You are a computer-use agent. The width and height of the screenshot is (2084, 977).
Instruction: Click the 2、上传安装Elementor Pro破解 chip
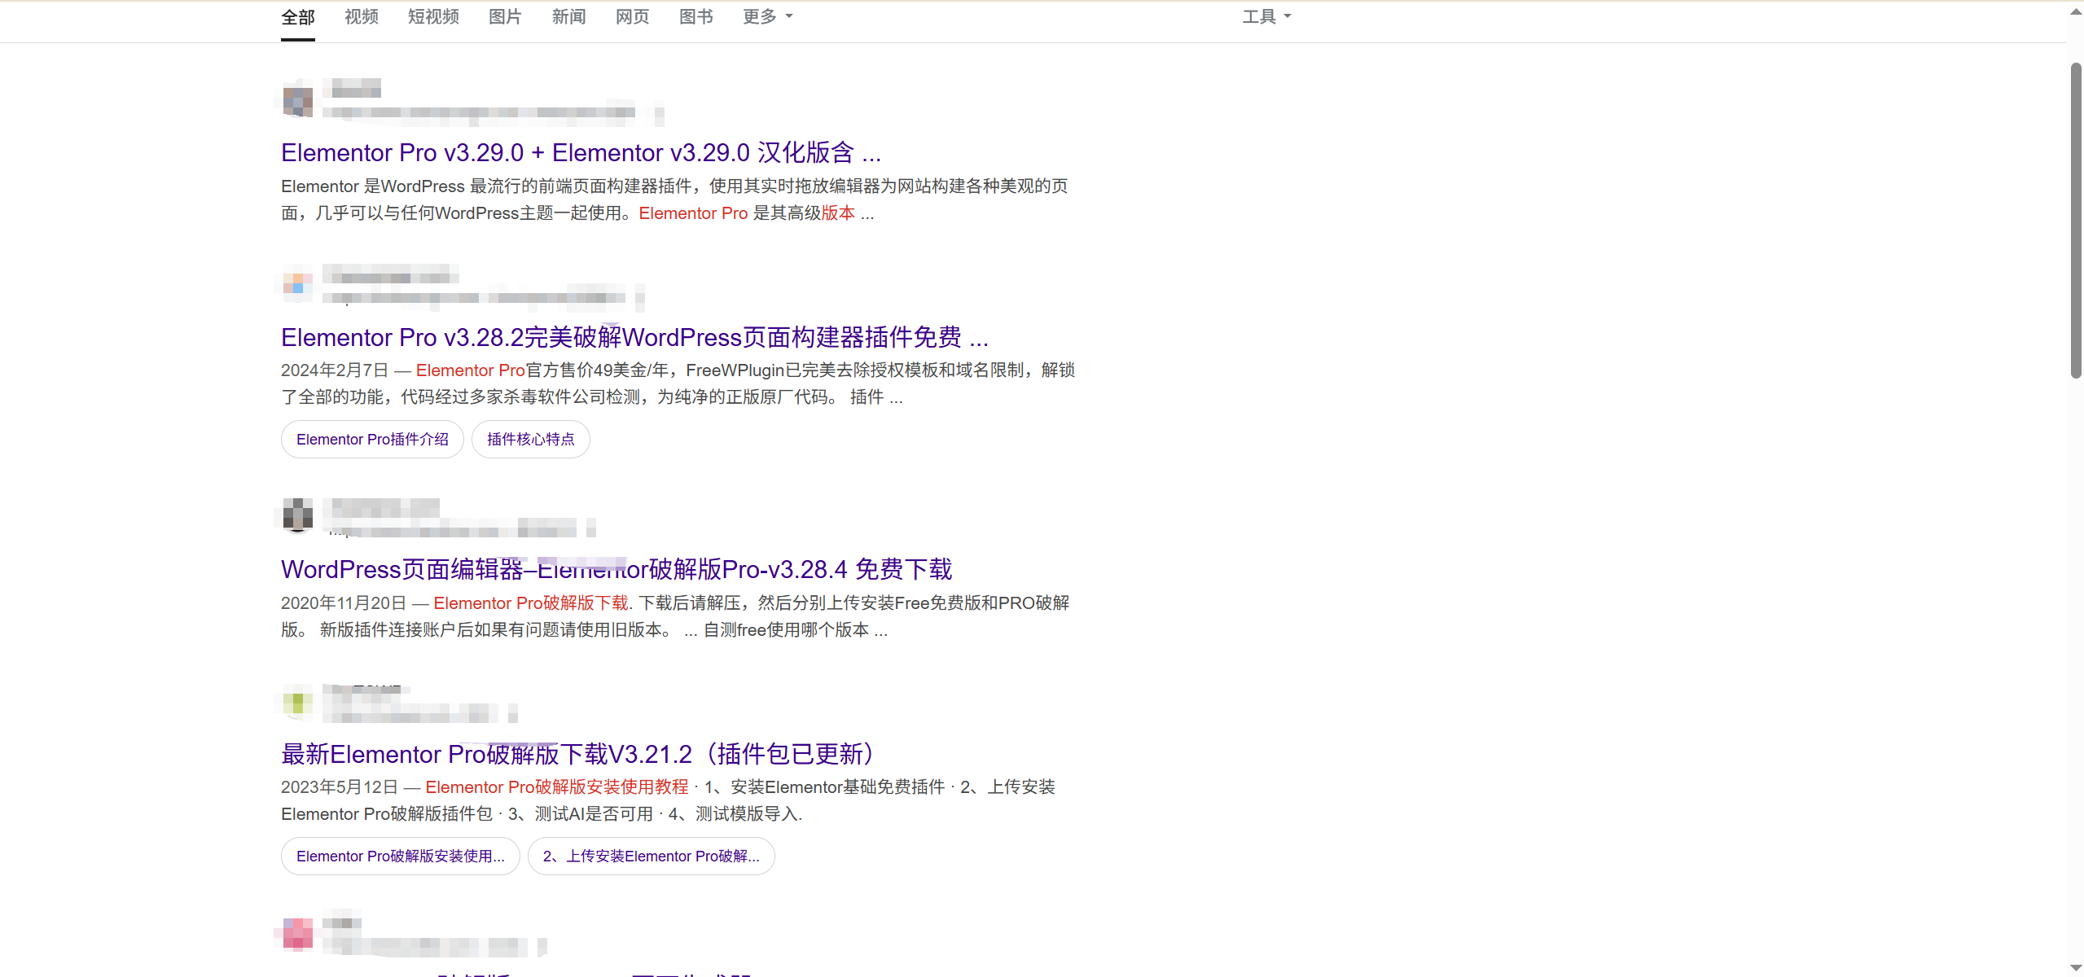pos(651,857)
